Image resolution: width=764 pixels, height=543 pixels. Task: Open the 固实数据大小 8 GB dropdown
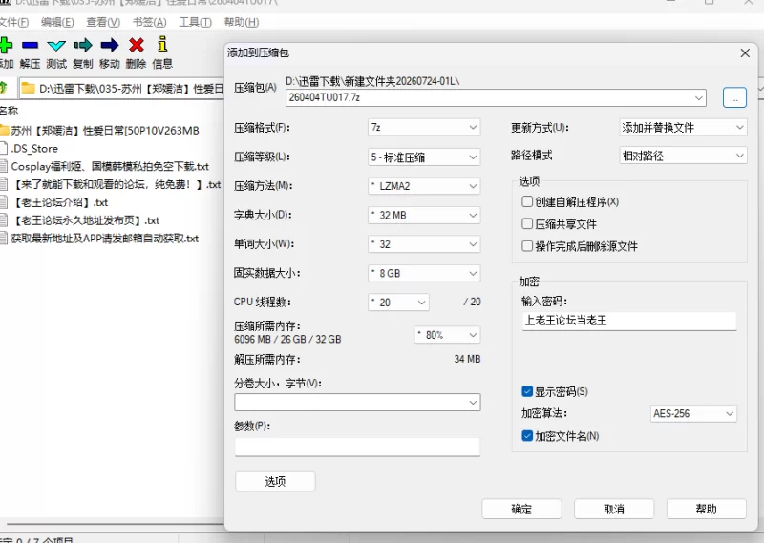tap(424, 273)
